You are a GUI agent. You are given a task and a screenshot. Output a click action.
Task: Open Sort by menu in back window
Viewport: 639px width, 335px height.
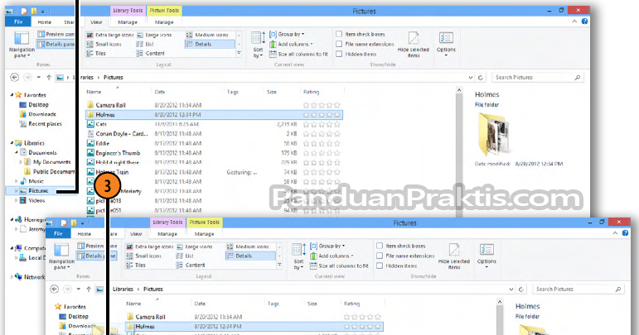(x=258, y=45)
